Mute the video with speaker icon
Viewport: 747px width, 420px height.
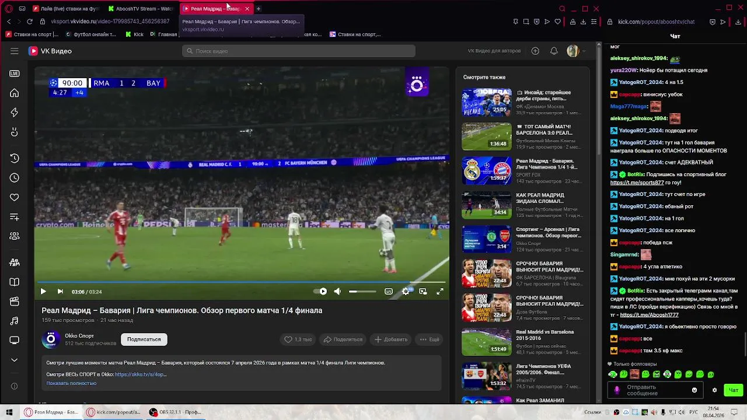tap(337, 291)
